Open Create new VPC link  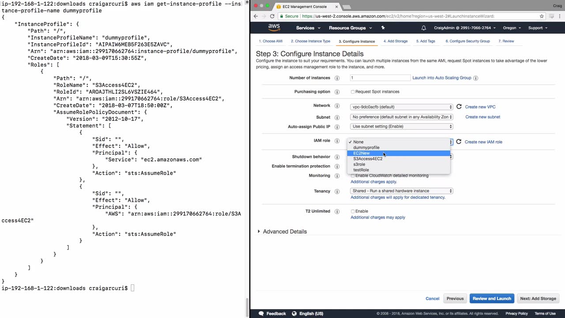(x=480, y=107)
